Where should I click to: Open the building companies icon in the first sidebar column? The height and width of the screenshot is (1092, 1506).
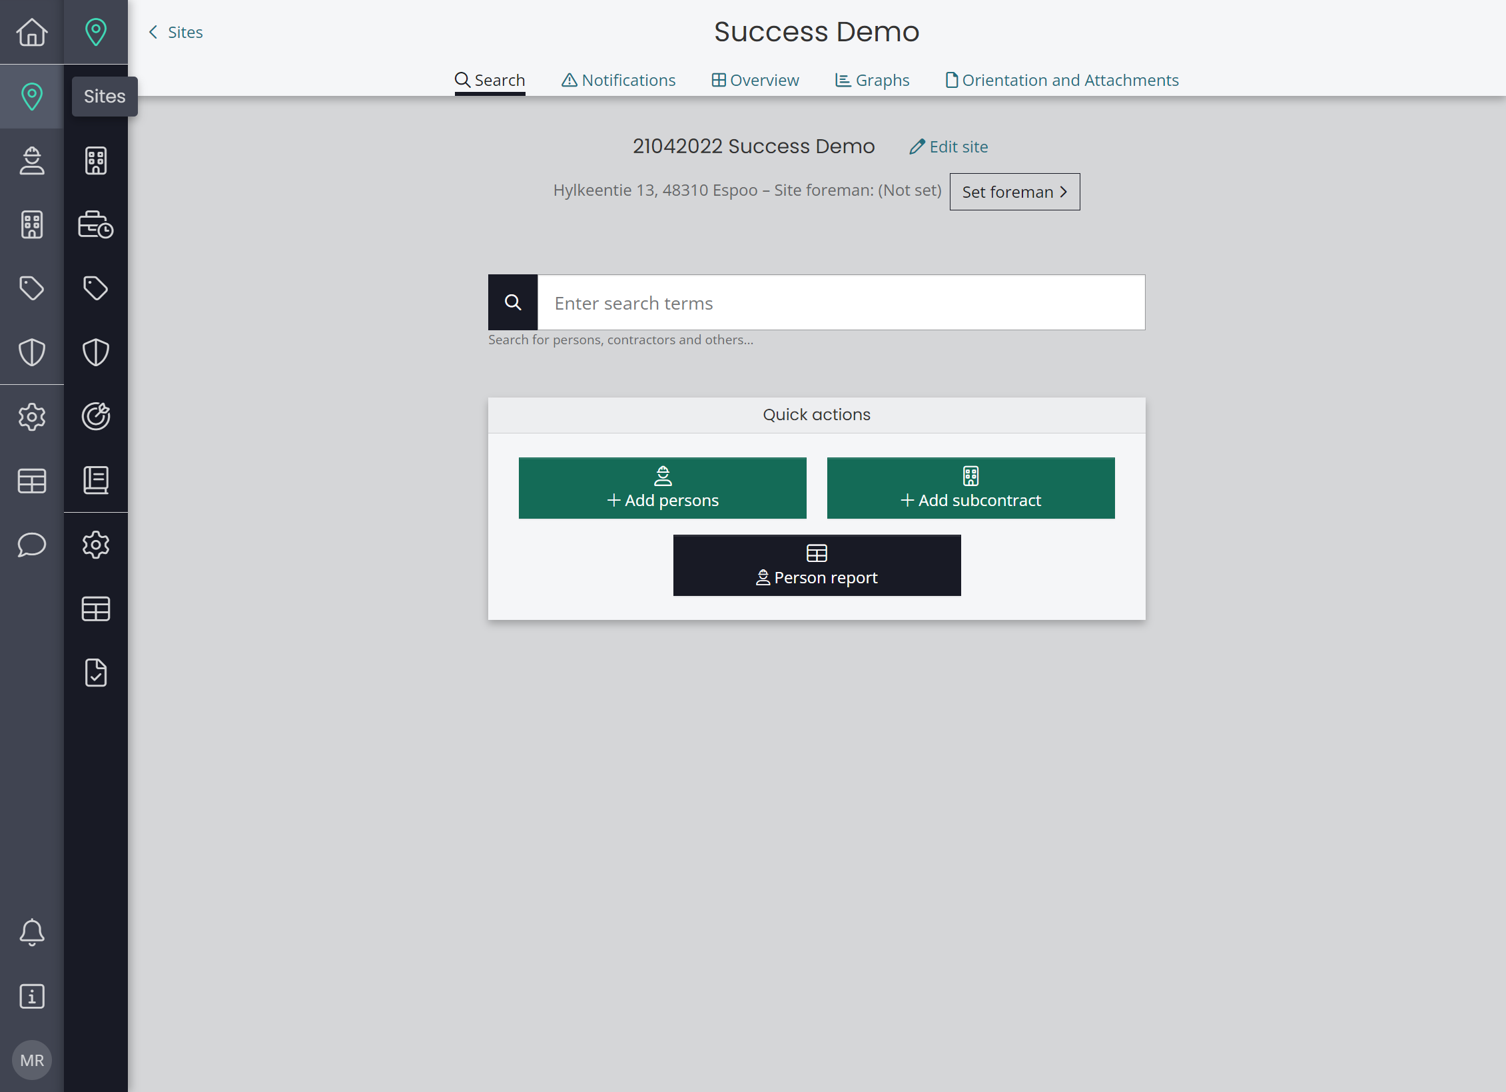pyautogui.click(x=32, y=224)
